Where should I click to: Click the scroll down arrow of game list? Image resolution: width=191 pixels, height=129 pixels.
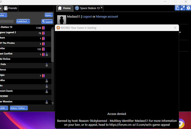[x=53, y=103]
